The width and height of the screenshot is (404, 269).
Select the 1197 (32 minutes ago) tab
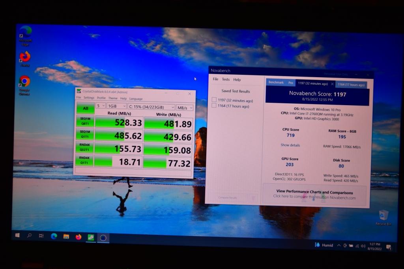[313, 83]
